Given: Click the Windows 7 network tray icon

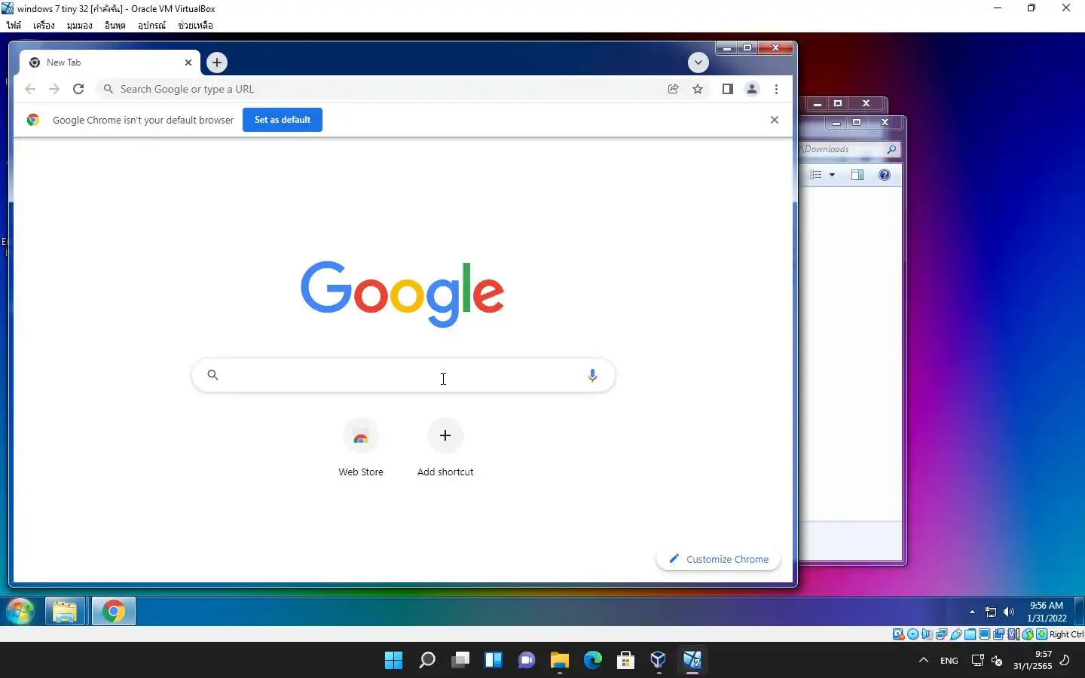Looking at the screenshot, I should (x=991, y=612).
